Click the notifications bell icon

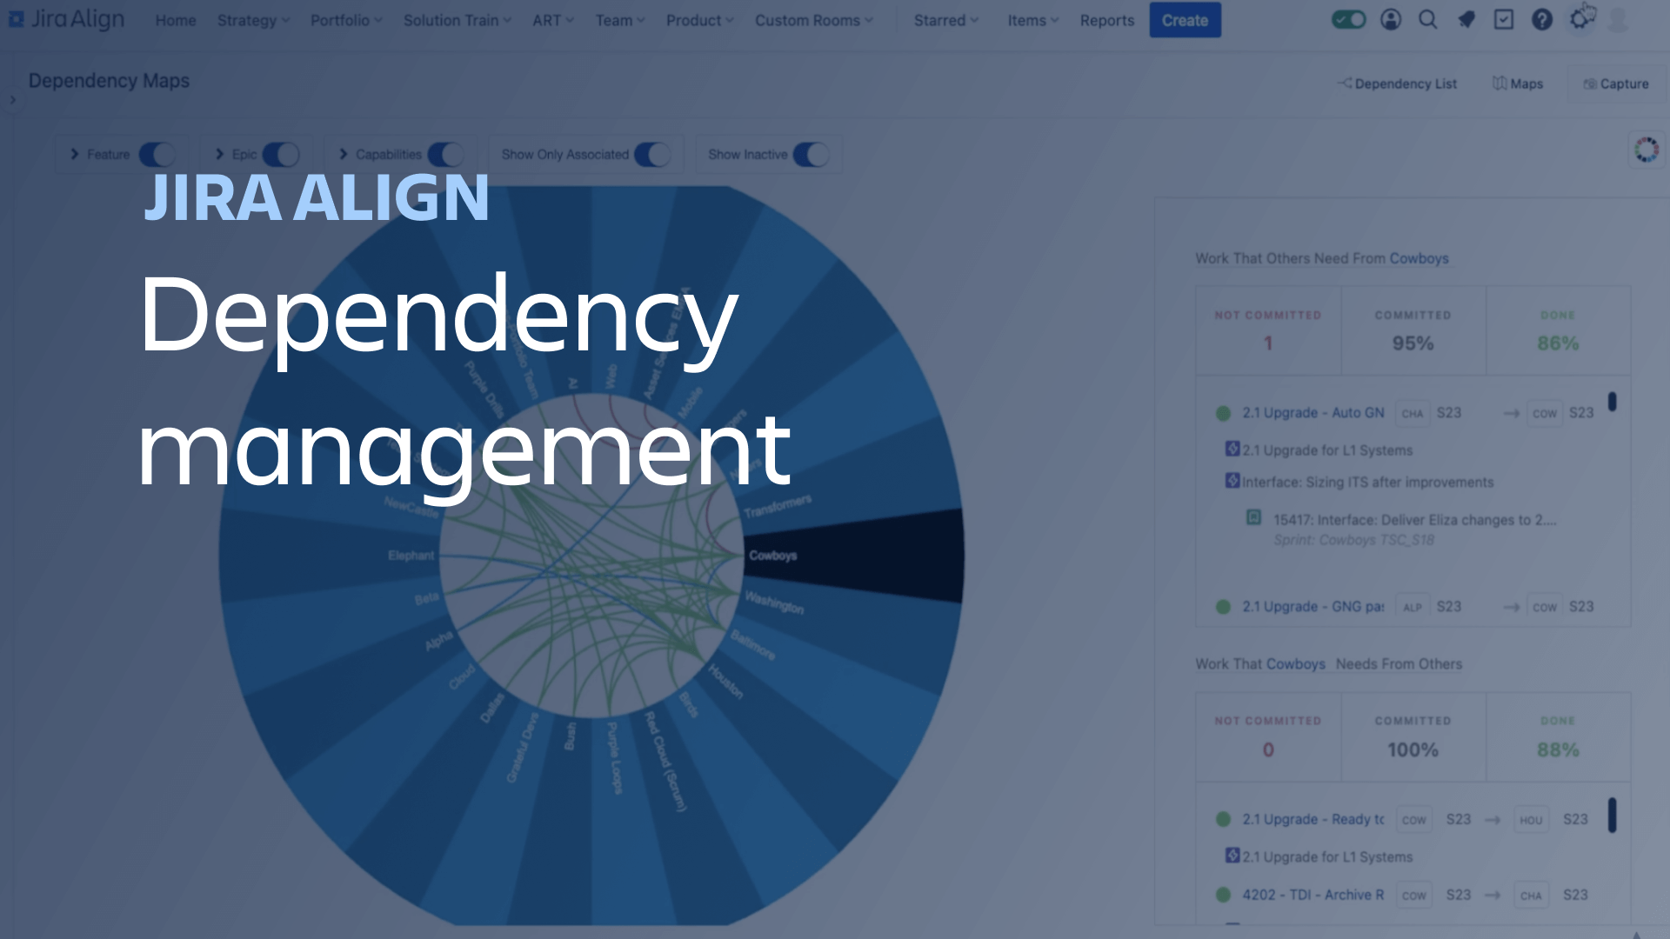click(1467, 19)
